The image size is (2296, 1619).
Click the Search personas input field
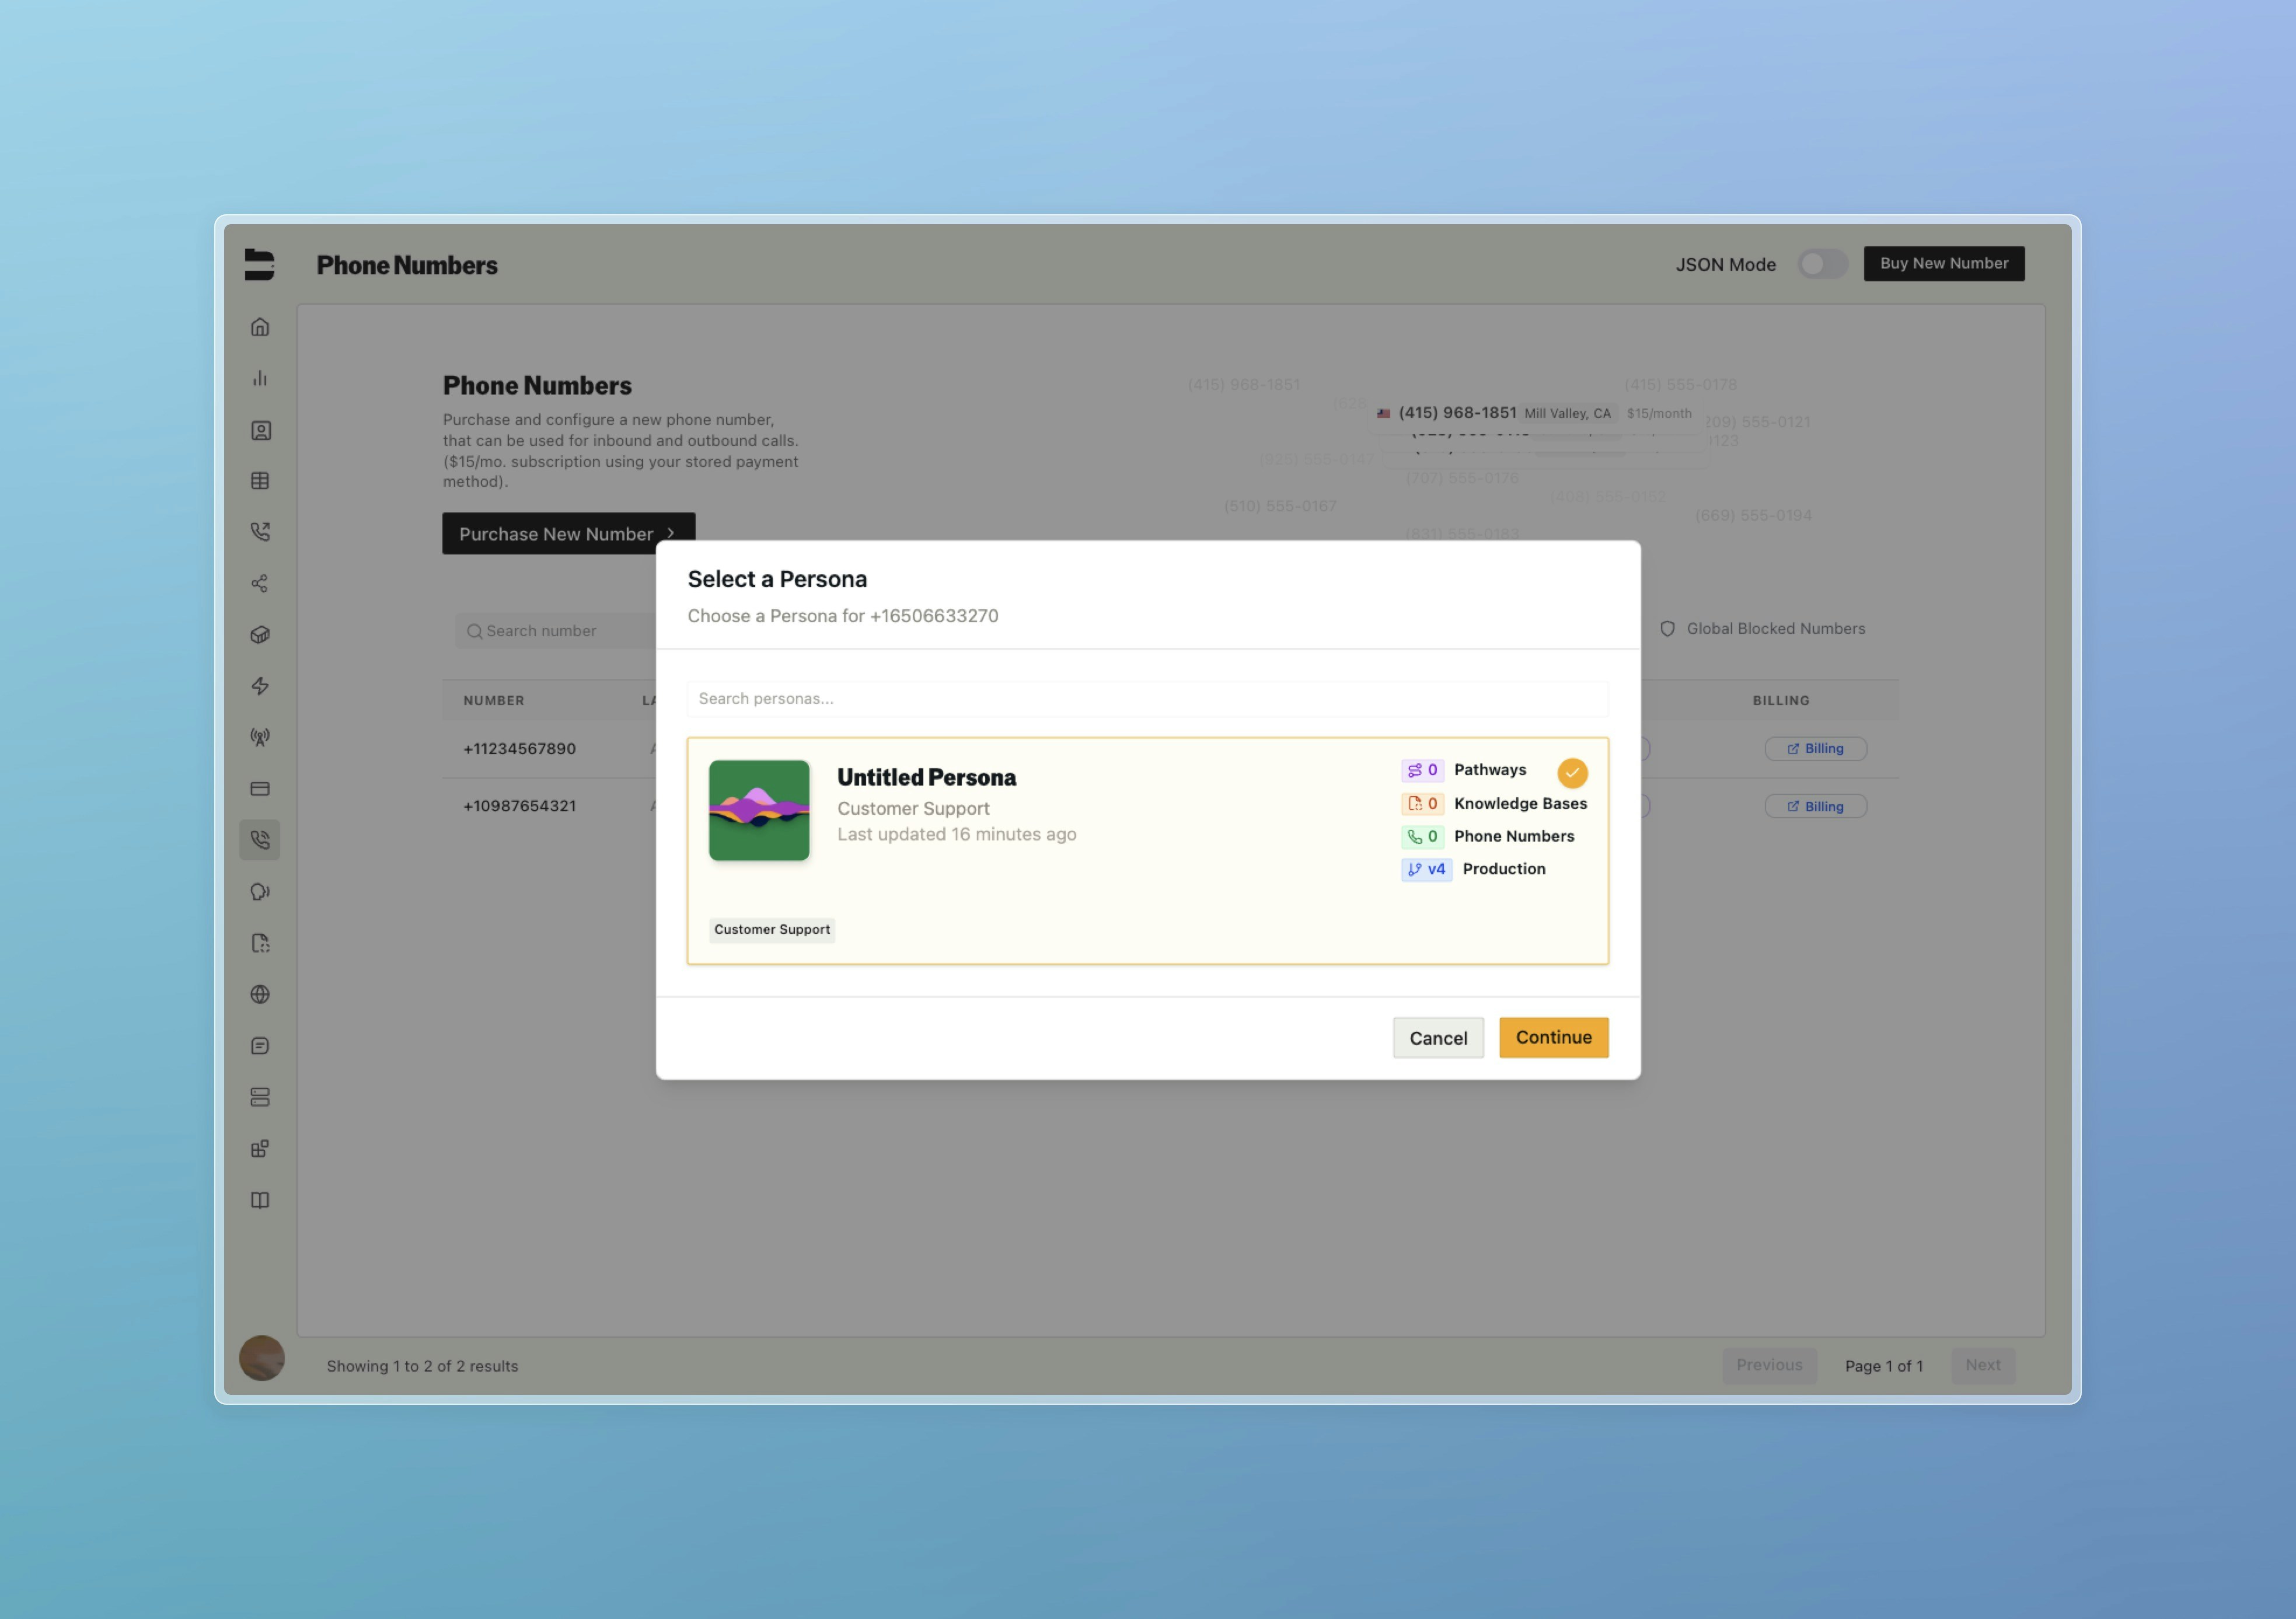(1147, 699)
